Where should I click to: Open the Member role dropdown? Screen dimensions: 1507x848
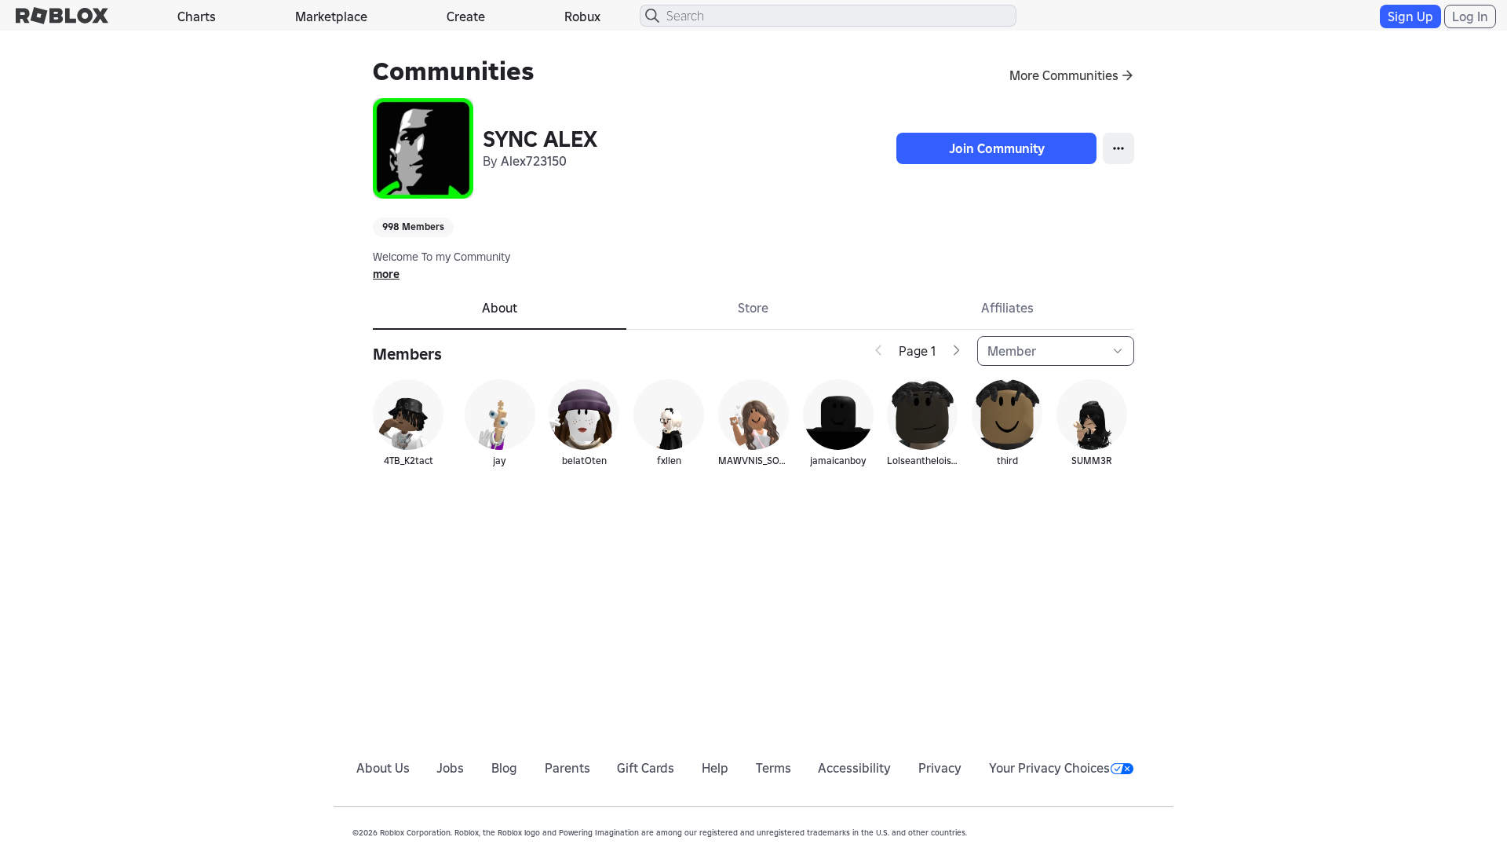tap(1055, 351)
